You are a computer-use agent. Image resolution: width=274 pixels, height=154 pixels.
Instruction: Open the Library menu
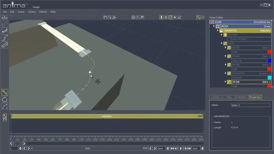32,12
